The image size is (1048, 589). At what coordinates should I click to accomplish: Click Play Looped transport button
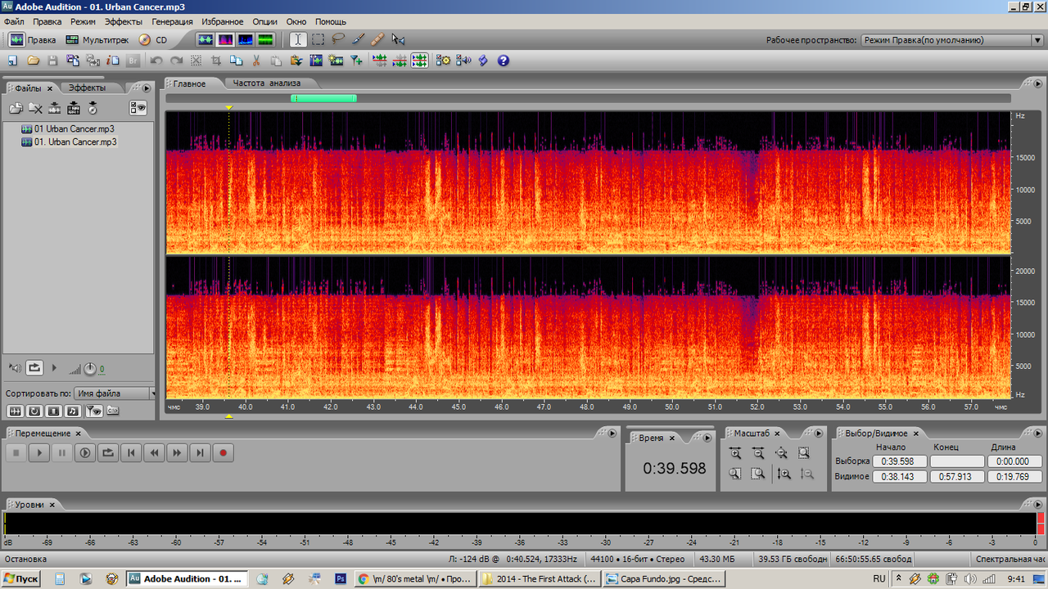tap(108, 452)
